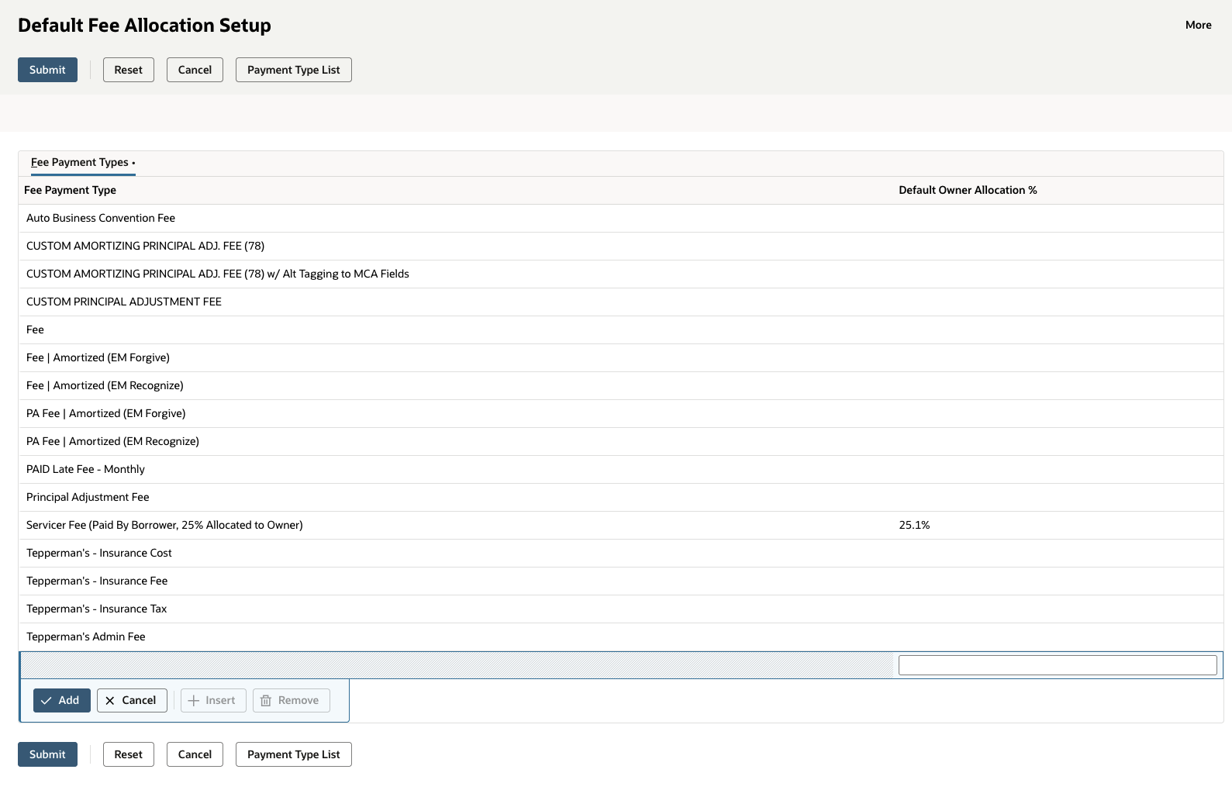Select PA Fee | Amortized (EM Recognize) row
This screenshot has height=797, width=1232.
point(620,441)
